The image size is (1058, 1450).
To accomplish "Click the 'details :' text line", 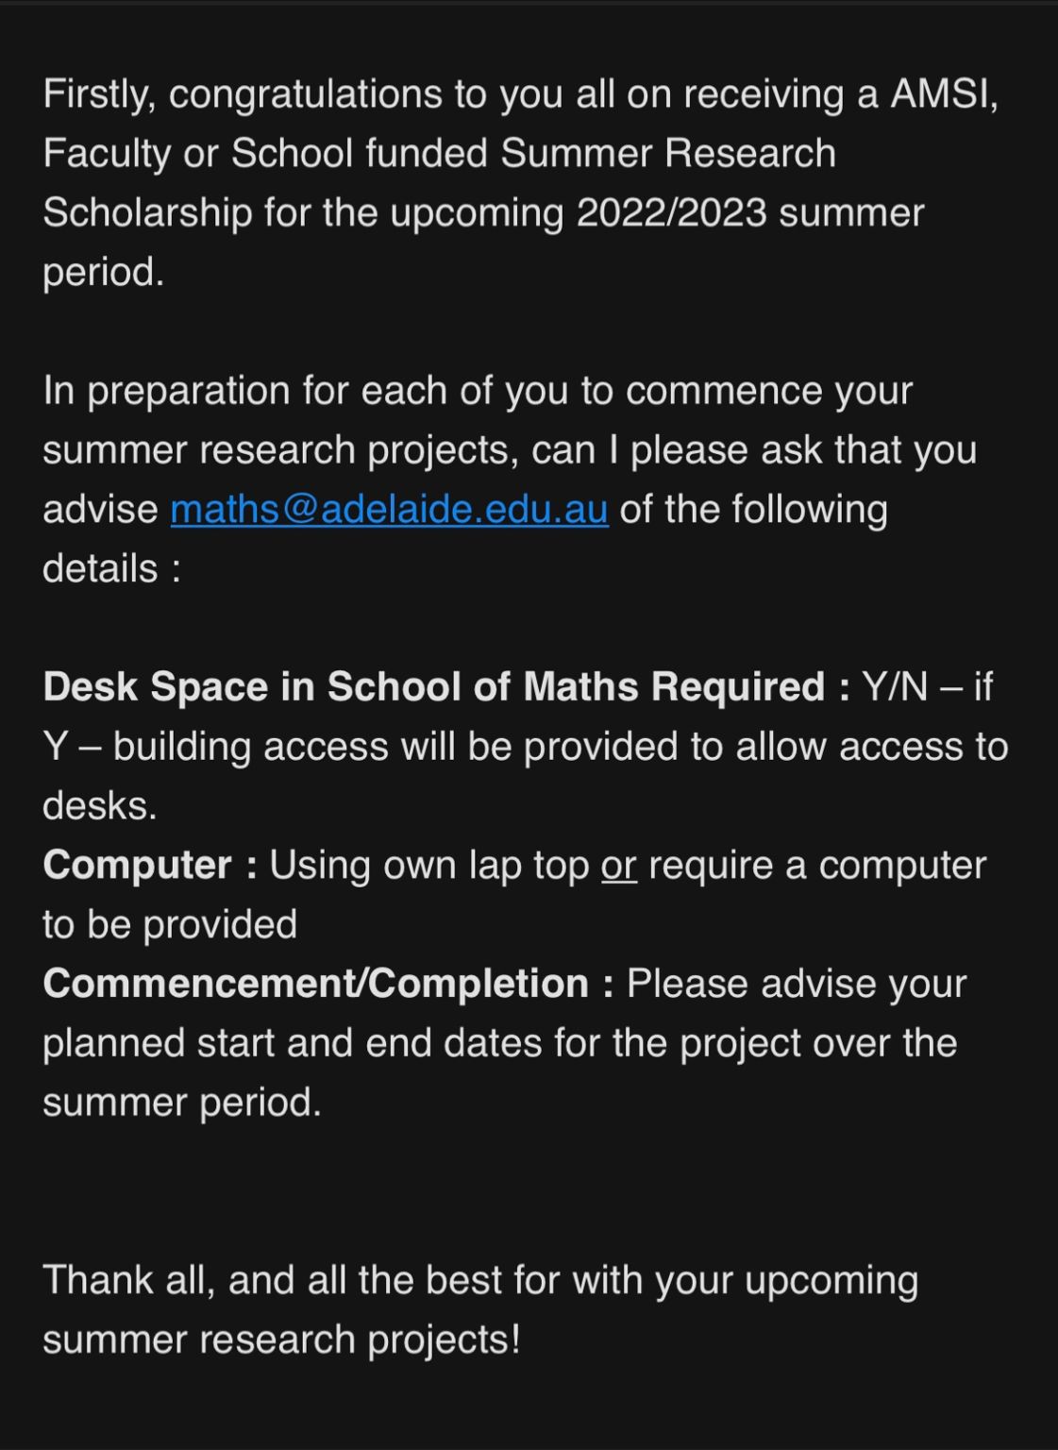I will (x=111, y=569).
